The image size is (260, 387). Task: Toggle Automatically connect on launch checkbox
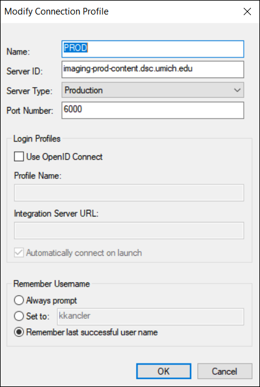pos(19,253)
